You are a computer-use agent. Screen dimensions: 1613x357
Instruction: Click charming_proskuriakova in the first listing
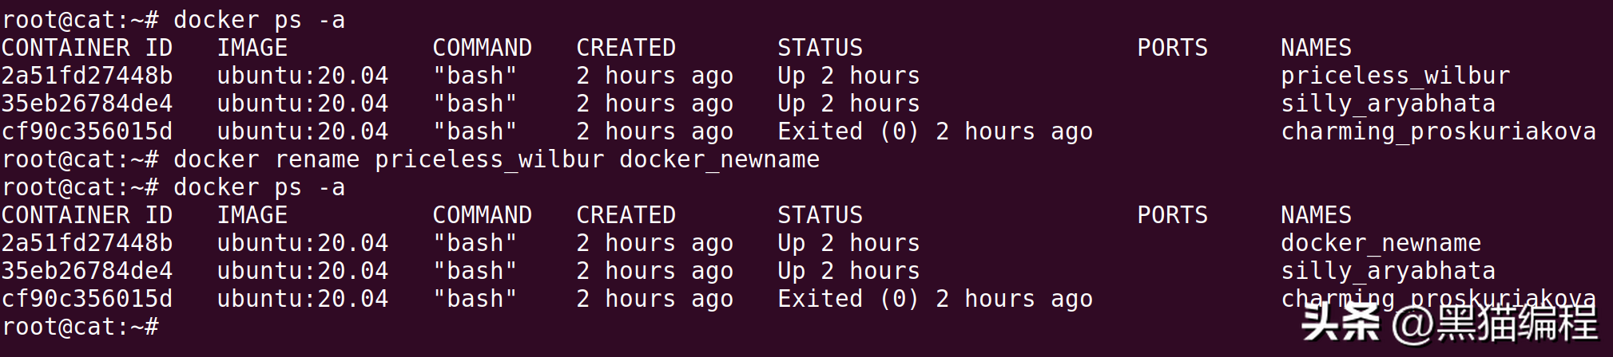1438,131
